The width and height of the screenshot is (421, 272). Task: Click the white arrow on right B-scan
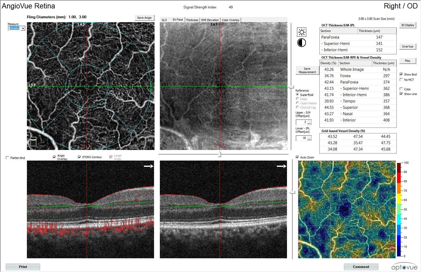click(x=281, y=166)
